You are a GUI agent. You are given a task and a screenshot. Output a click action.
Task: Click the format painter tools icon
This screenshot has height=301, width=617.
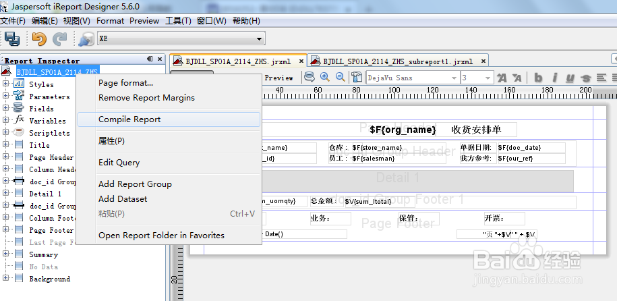[x=357, y=77]
